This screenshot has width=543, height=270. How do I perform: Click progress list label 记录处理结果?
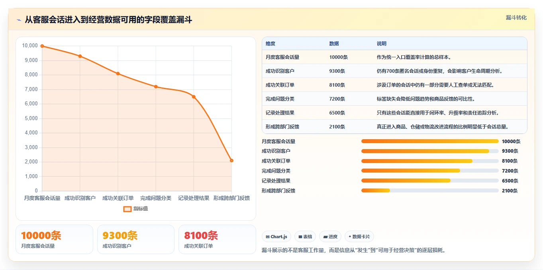(276, 181)
